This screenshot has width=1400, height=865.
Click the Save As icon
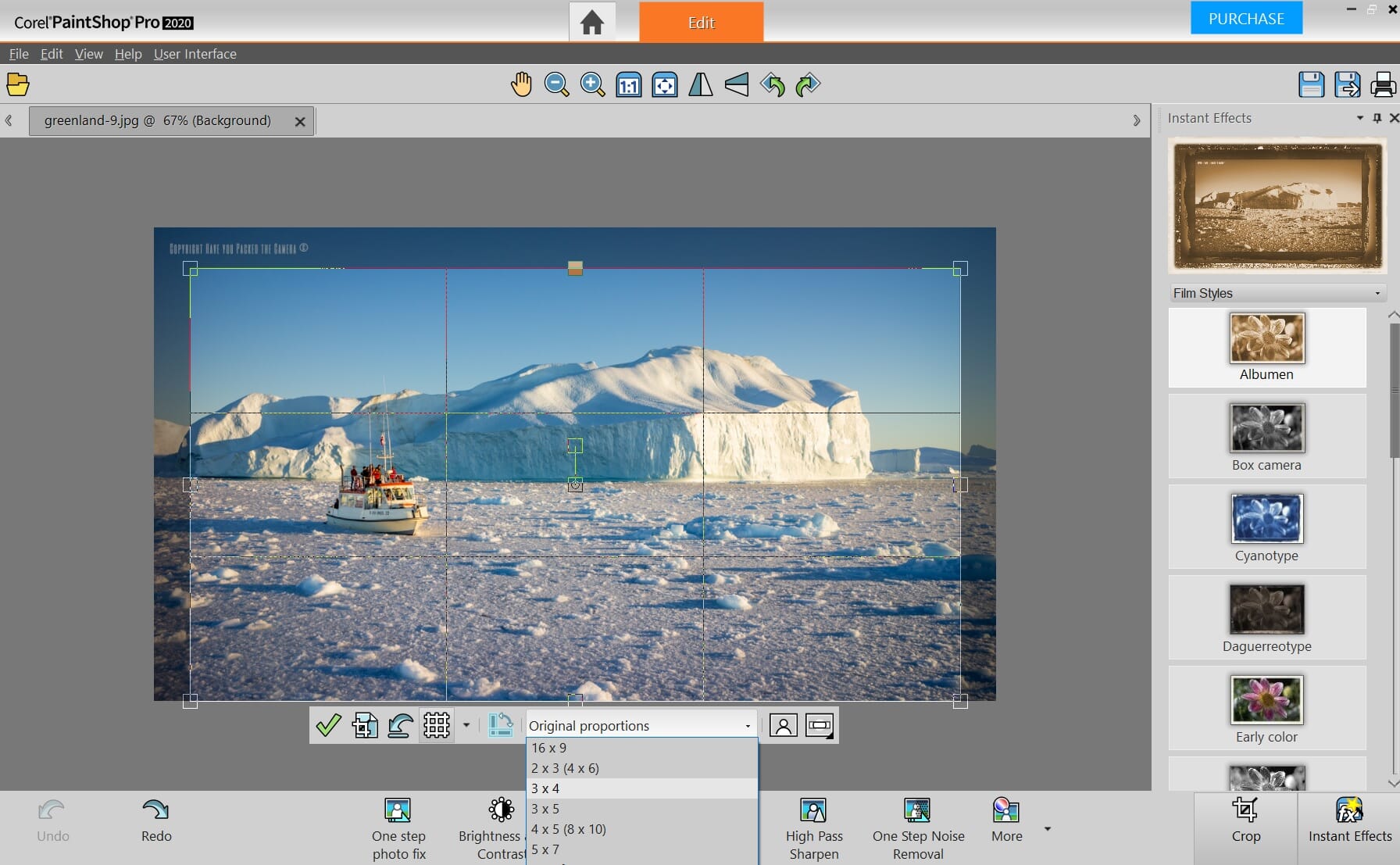pyautogui.click(x=1347, y=84)
